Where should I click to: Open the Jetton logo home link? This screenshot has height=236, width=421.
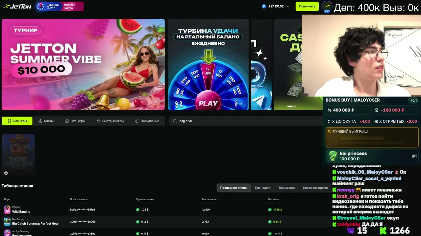coord(17,6)
